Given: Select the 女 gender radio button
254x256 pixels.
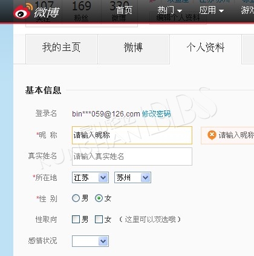Looking at the screenshot, I should click(x=99, y=198).
